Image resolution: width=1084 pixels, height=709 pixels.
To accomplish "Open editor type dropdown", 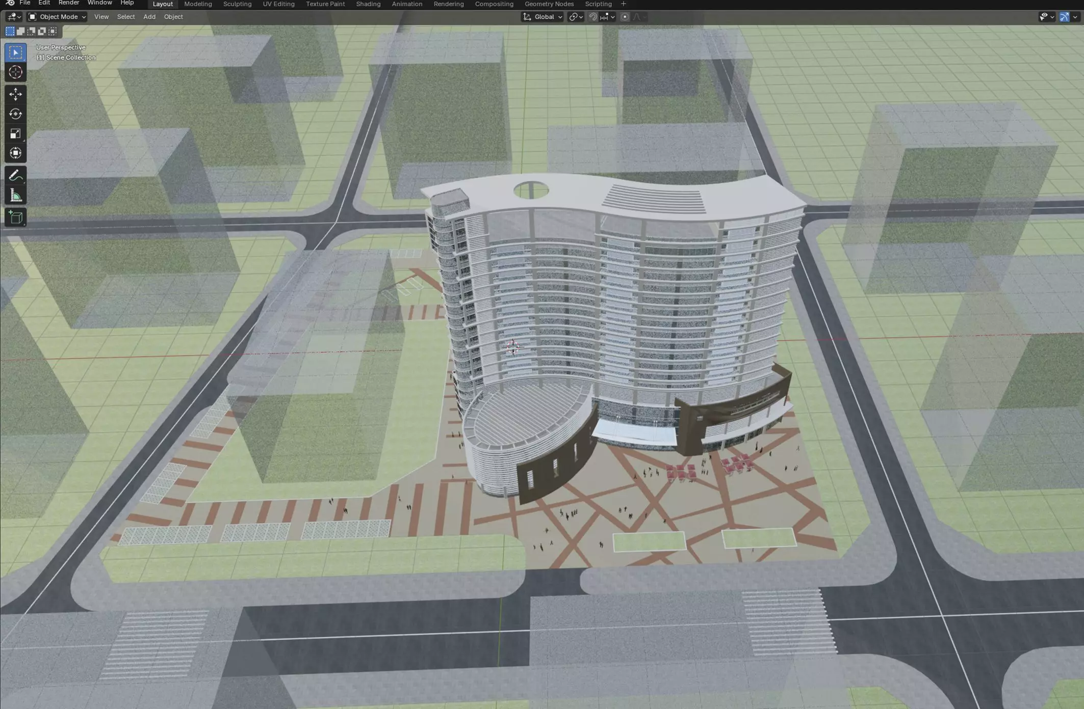I will click(x=13, y=17).
